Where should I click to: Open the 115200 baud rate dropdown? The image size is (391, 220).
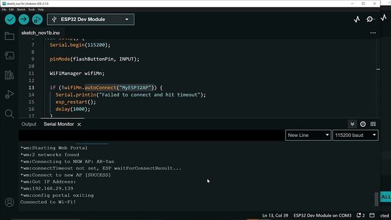356,135
